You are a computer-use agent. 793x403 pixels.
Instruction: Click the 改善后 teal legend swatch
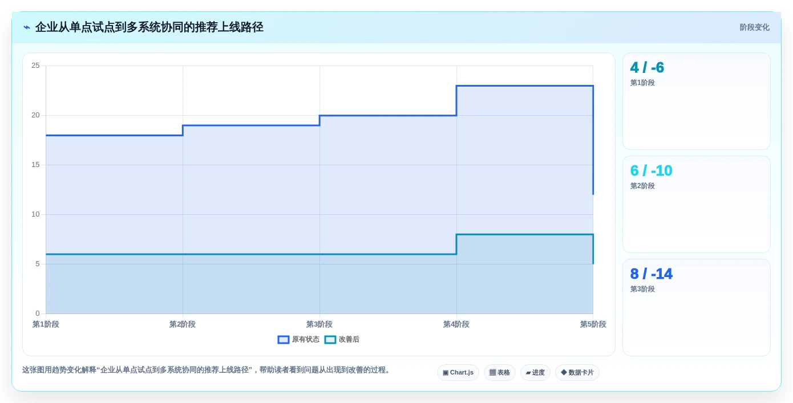[x=330, y=340]
